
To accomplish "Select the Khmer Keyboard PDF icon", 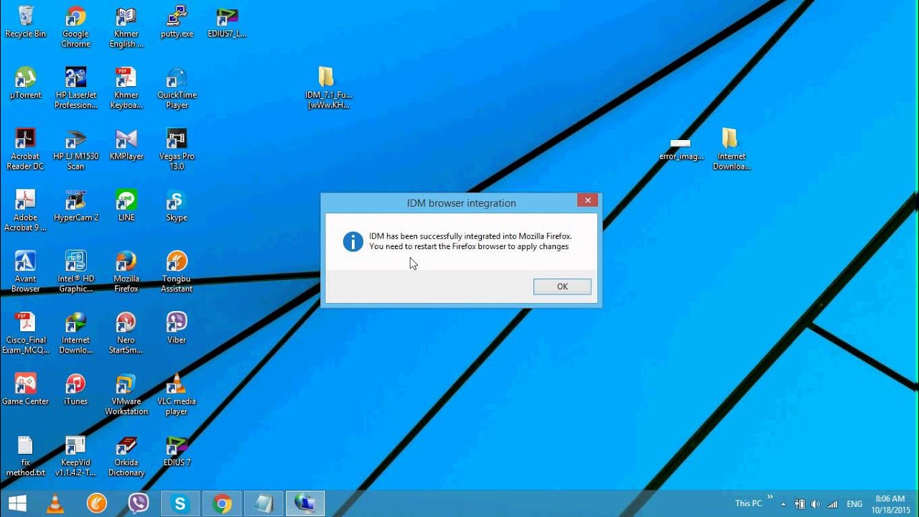I will click(126, 88).
